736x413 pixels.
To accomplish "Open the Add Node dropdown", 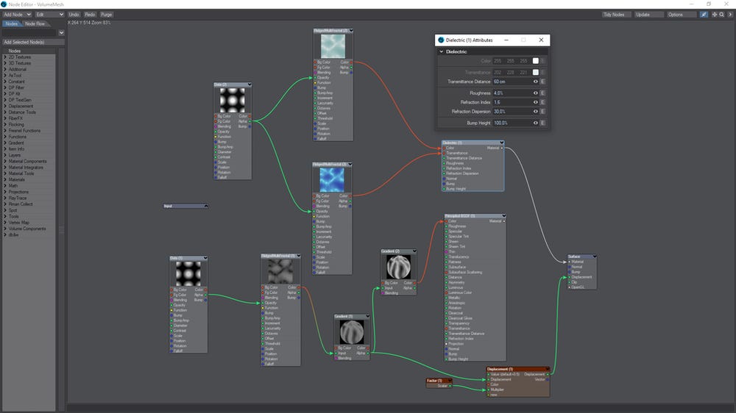I will [x=18, y=15].
